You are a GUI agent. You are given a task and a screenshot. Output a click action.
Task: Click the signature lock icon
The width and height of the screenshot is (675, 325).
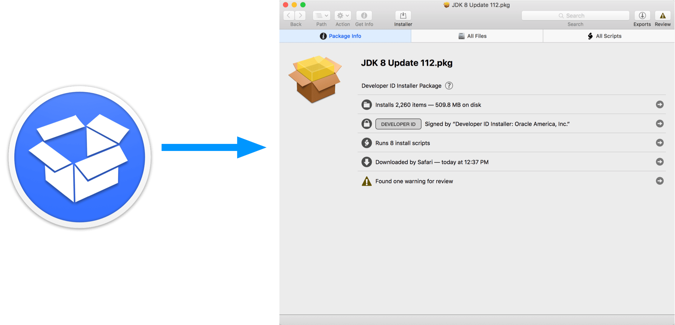click(366, 124)
